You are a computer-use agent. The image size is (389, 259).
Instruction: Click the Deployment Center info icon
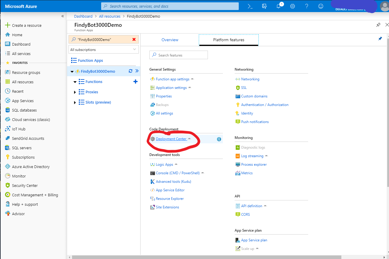coord(219,139)
